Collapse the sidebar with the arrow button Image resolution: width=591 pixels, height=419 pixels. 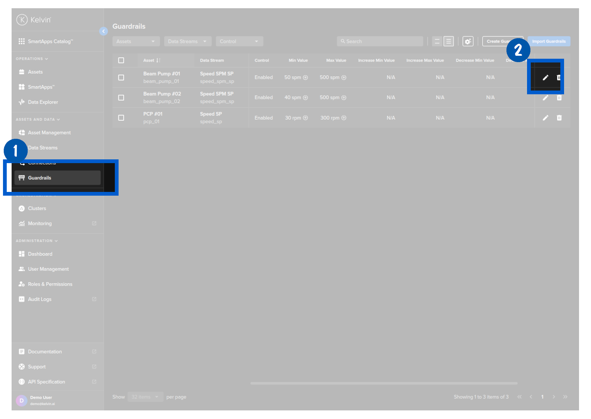click(x=104, y=31)
